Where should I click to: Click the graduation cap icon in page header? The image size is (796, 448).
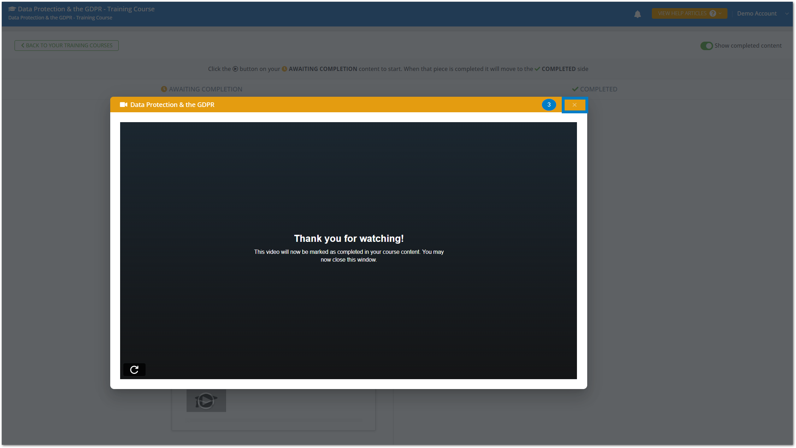click(x=12, y=9)
